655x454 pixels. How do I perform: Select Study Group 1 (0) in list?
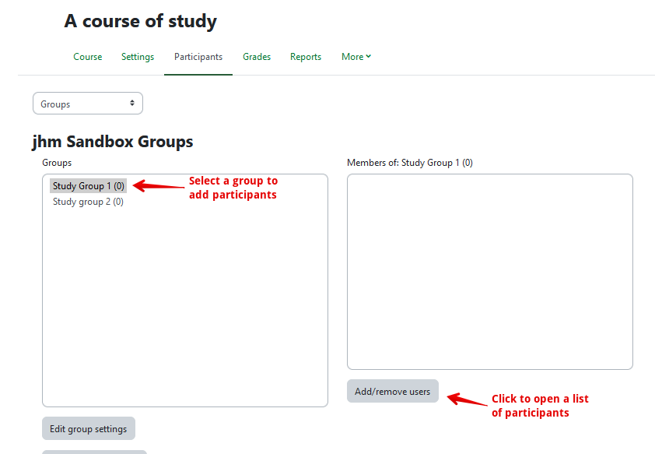pyautogui.click(x=88, y=186)
